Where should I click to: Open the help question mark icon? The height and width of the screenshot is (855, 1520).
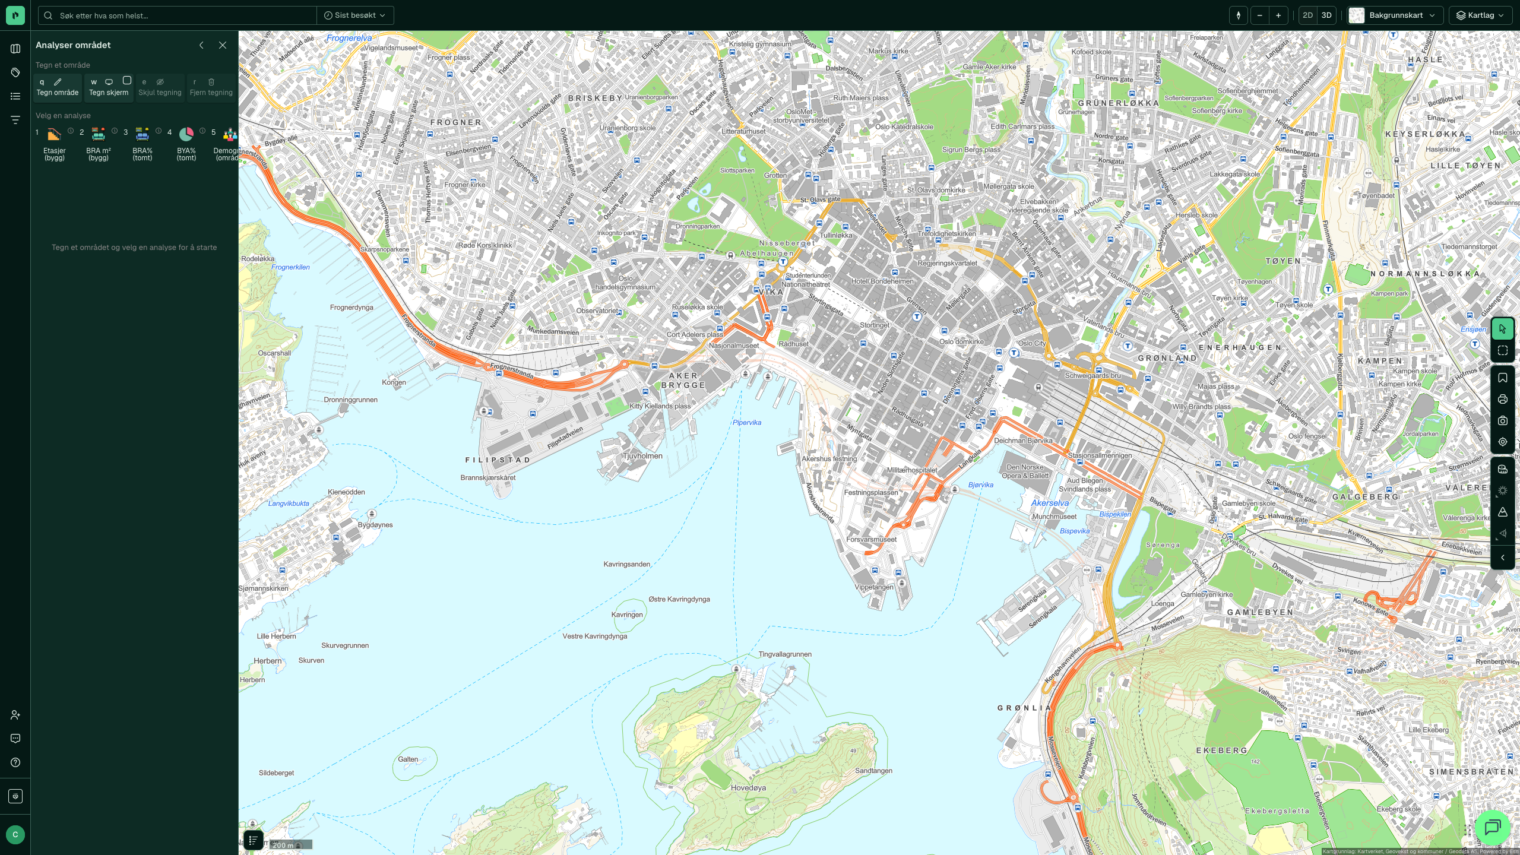click(15, 762)
